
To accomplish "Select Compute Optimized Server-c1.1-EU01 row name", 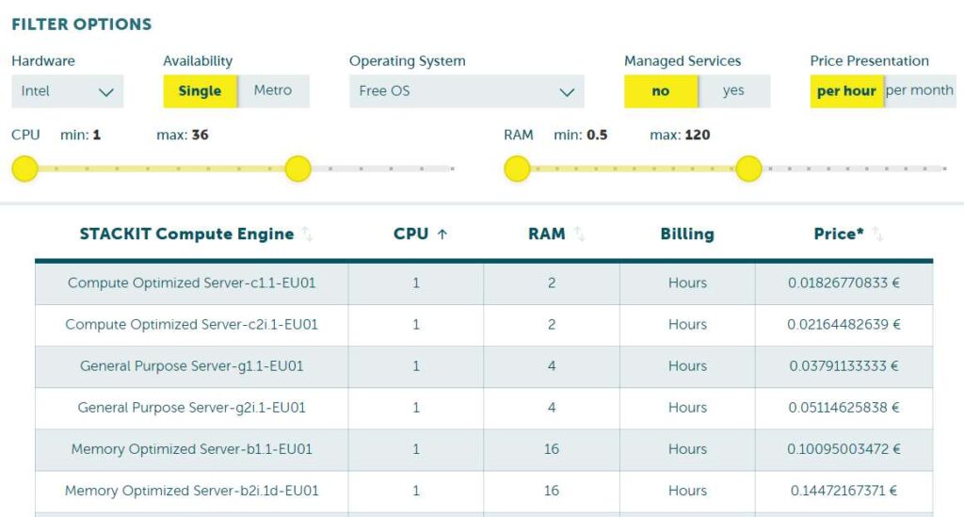I will tap(192, 283).
